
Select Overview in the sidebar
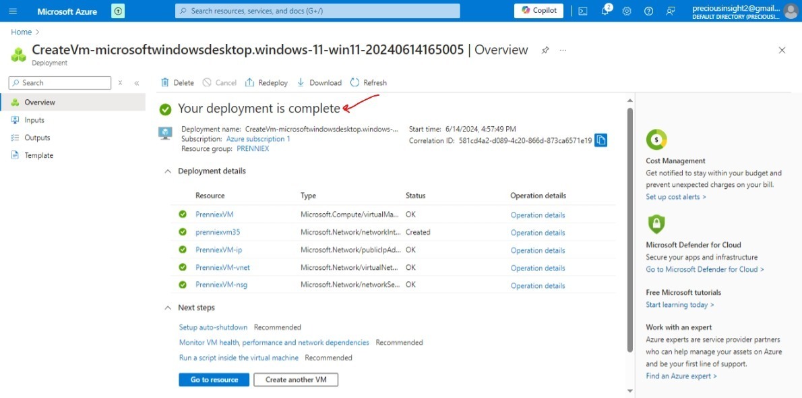tap(73, 102)
